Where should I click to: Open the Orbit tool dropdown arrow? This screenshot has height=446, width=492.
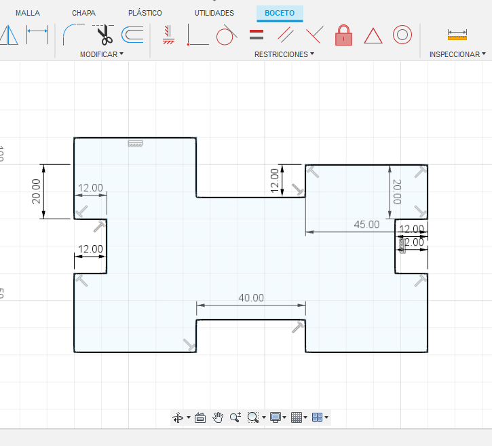189,417
